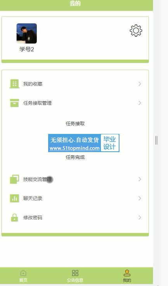Click the padlock icon for 修改密码
Image resolution: width=168 pixels, height=286 pixels.
point(14,217)
